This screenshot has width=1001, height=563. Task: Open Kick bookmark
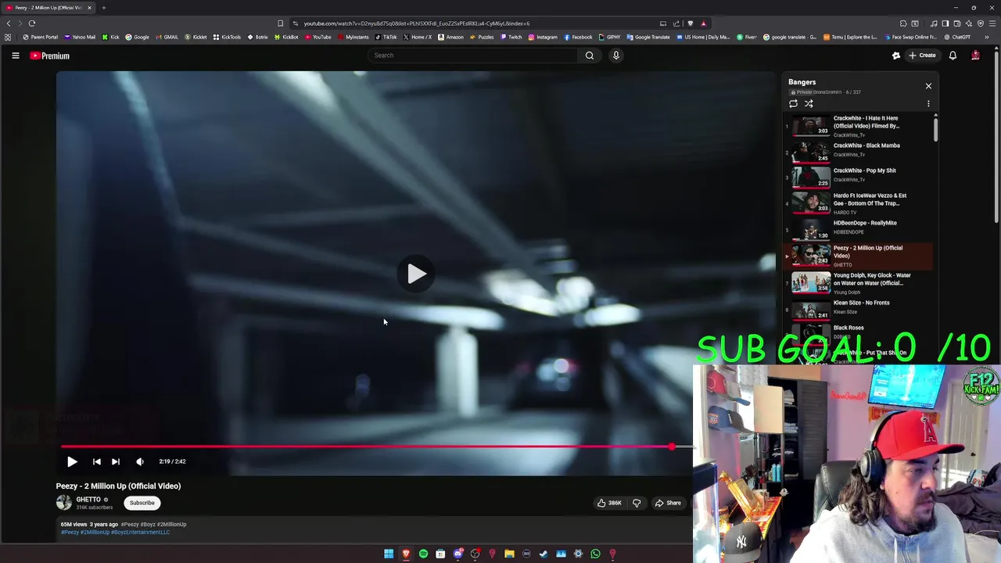tap(111, 37)
